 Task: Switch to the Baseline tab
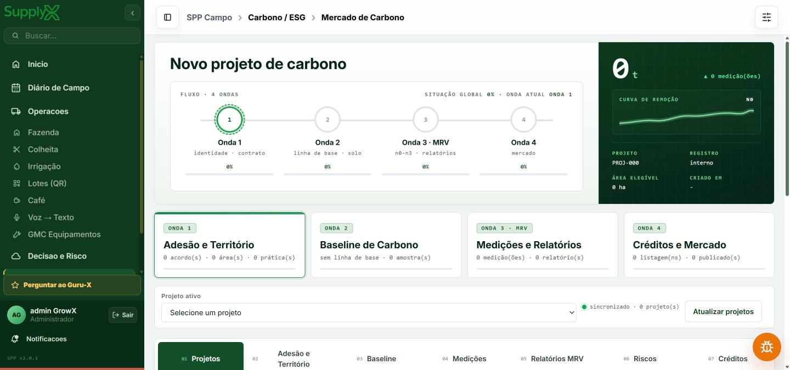tap(376, 358)
